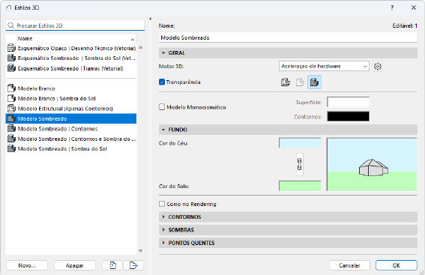Click the Cancelar button

coord(349,265)
